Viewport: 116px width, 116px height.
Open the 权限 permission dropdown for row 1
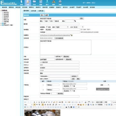pyautogui.click(x=105, y=85)
